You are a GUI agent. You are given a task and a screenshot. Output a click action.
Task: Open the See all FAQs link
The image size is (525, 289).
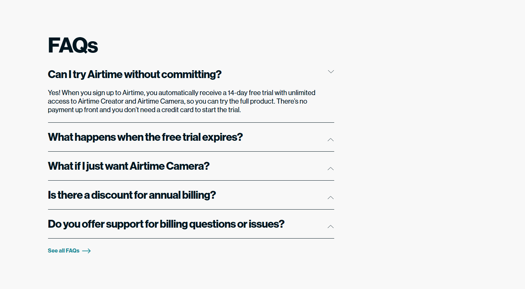pyautogui.click(x=63, y=251)
